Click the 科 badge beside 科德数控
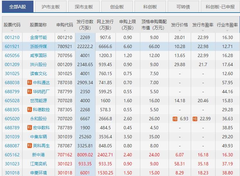This screenshot has width=240, height=176. click(30, 110)
